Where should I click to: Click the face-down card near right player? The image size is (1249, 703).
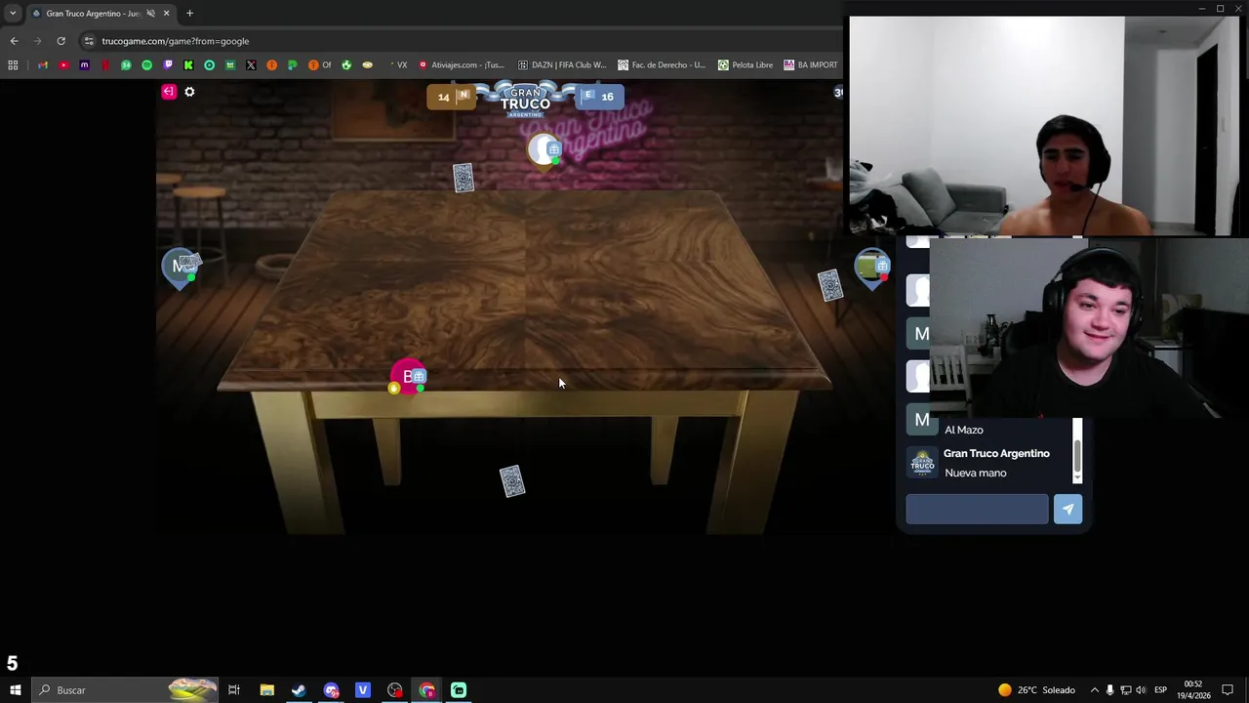point(830,285)
